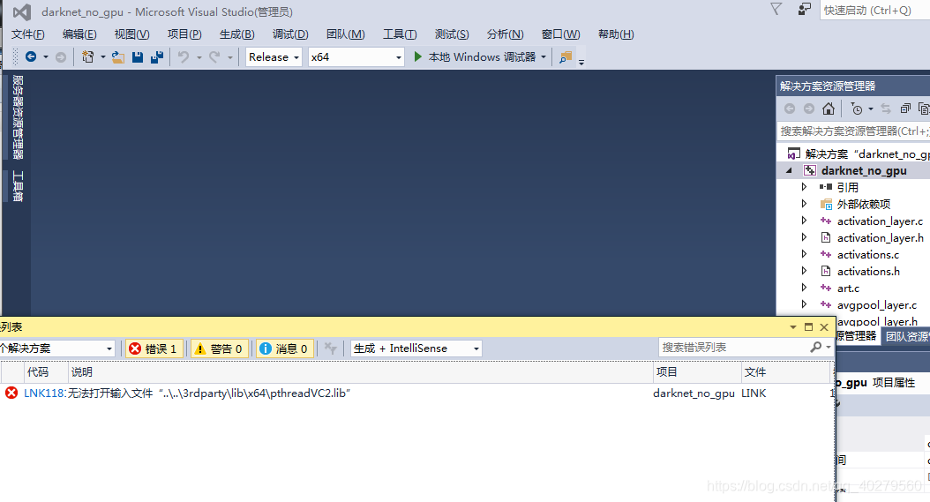The image size is (930, 502).
Task: Open the new project dropdown arrow
Action: [x=102, y=57]
